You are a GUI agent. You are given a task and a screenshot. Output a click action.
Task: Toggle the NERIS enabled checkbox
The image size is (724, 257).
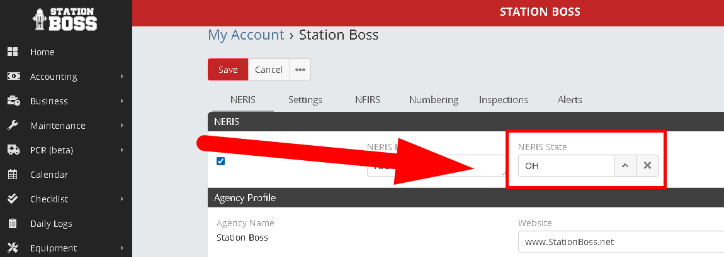tap(220, 161)
